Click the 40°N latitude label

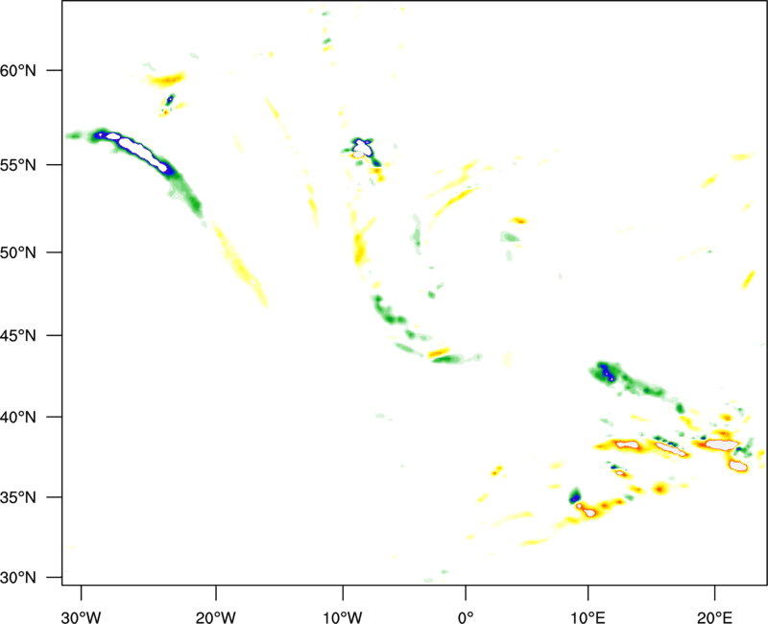pos(18,418)
